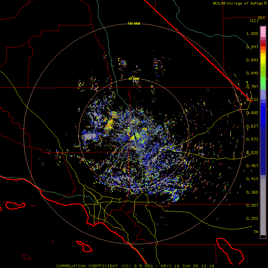268x268 pixels.
Task: Click the 0.787 legend value
Action: click(252, 86)
